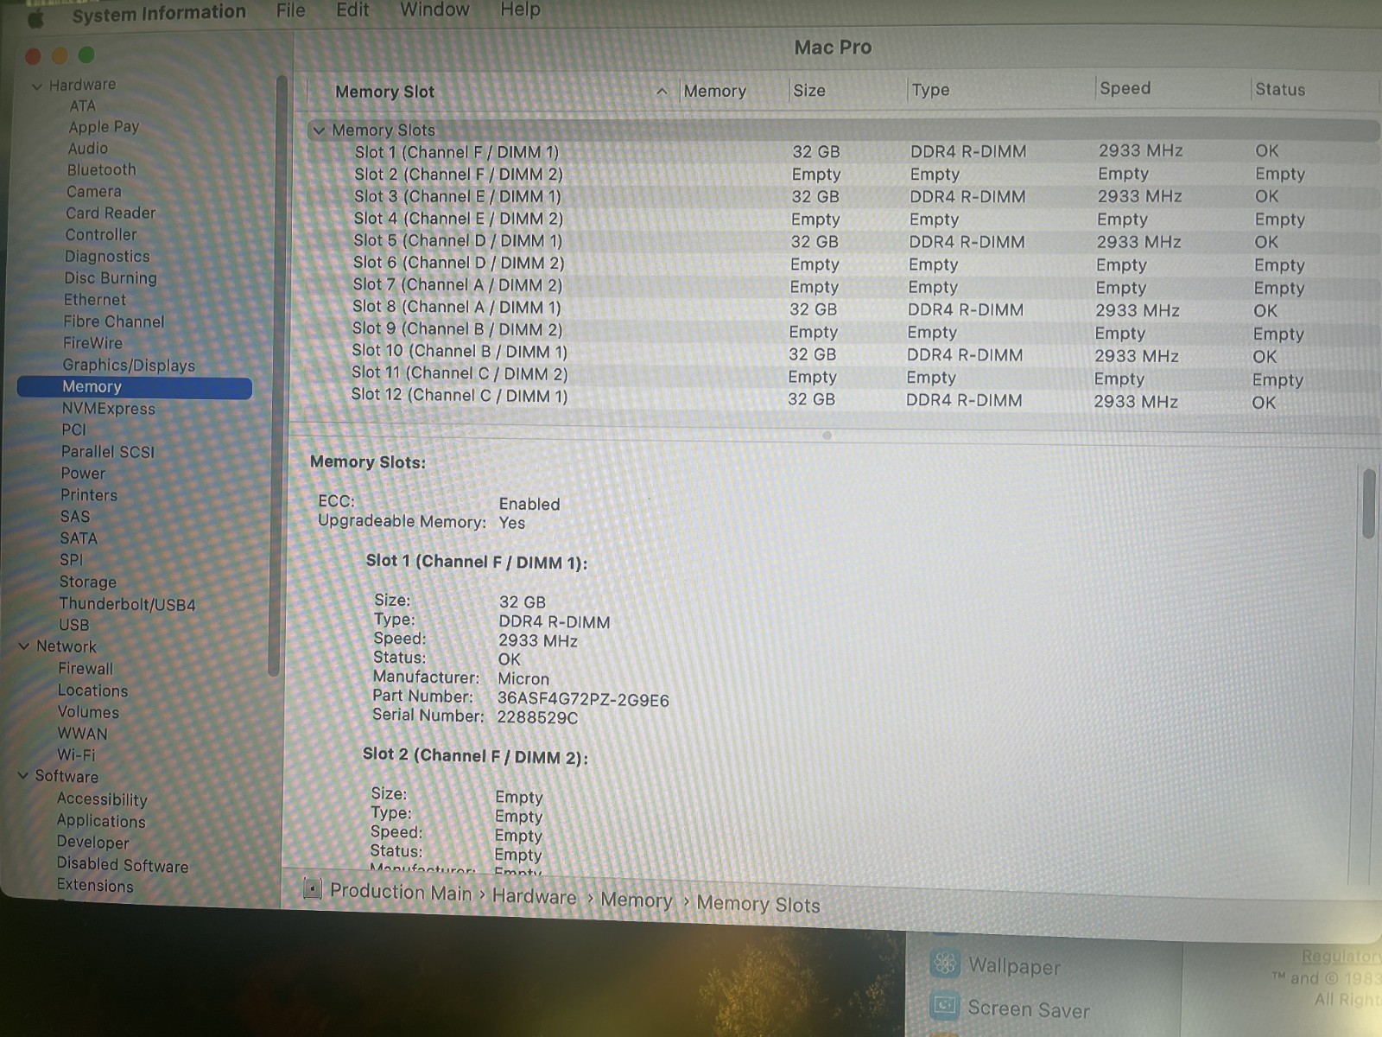Click the Type column header
Viewport: 1382px width, 1037px height.
[x=930, y=90]
